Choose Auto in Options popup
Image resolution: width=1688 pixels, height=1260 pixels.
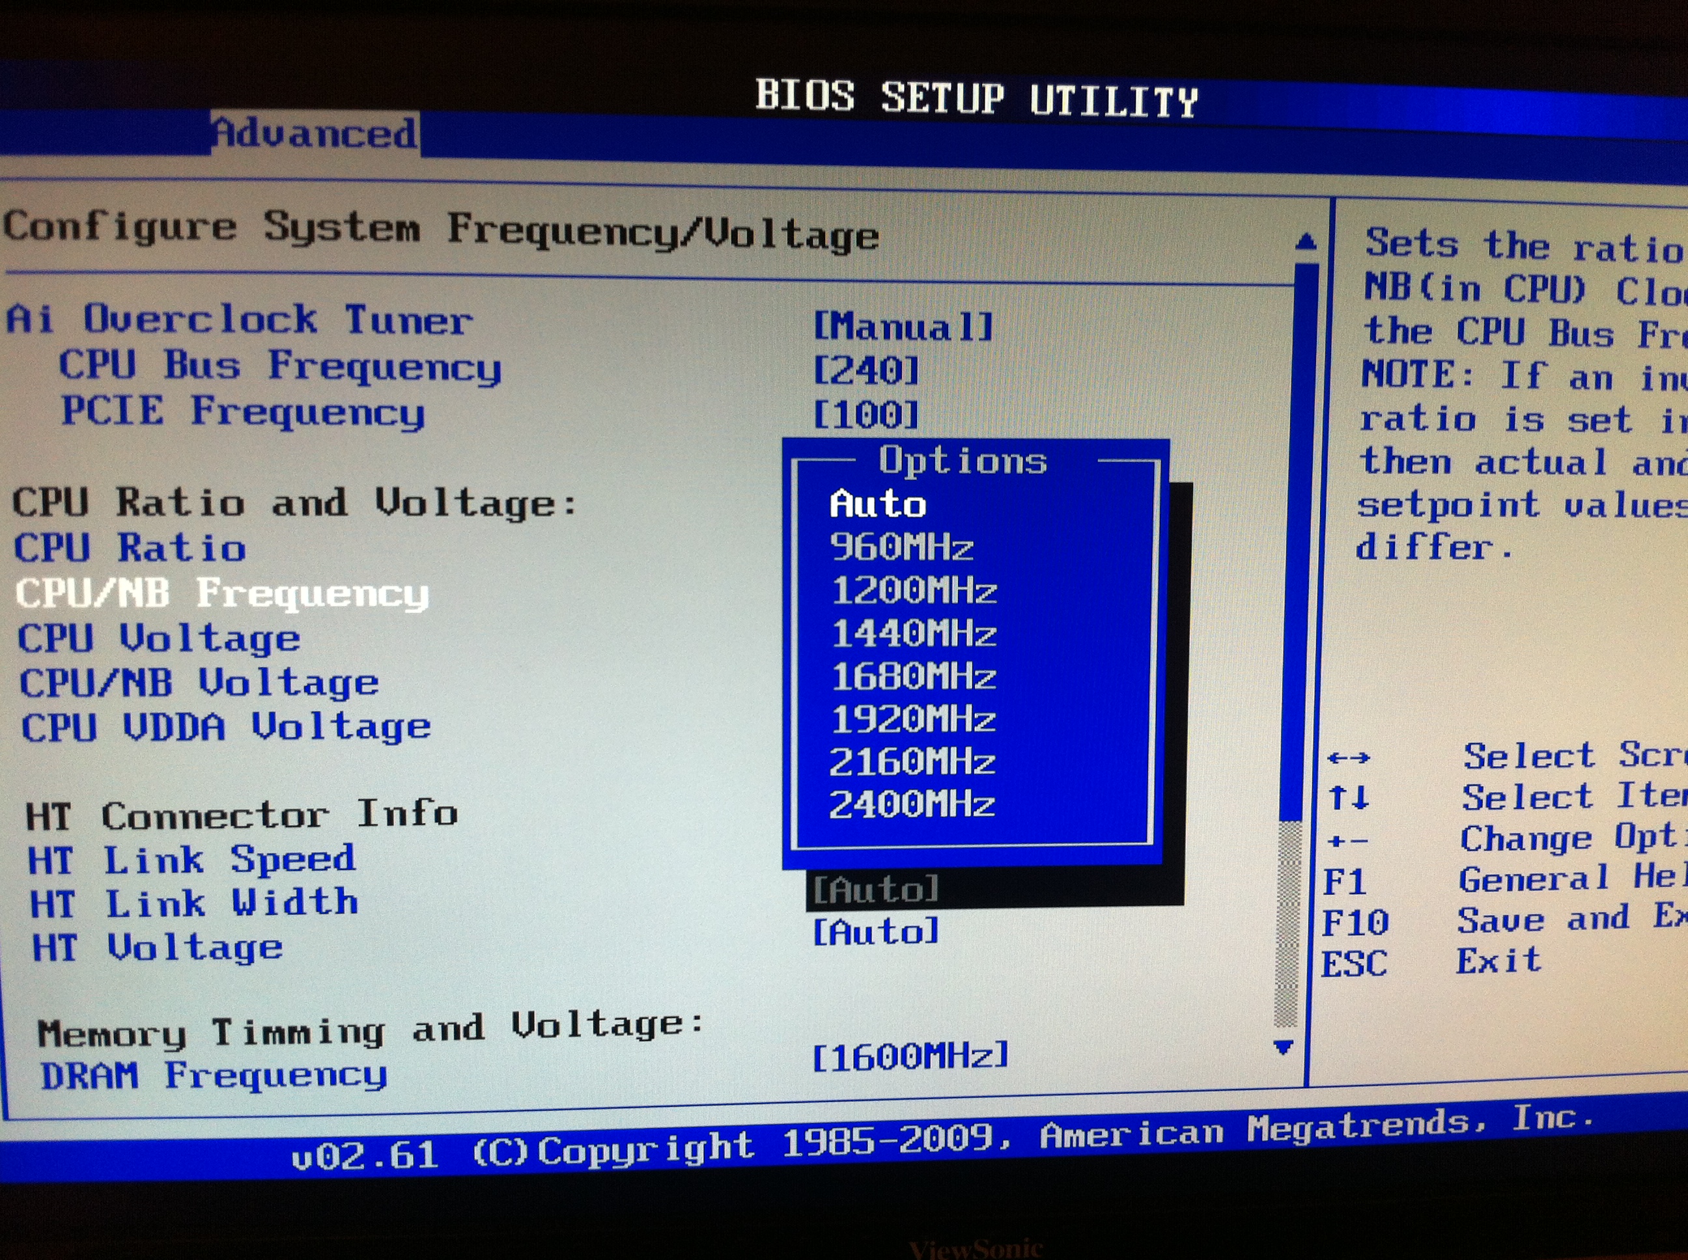point(878,504)
